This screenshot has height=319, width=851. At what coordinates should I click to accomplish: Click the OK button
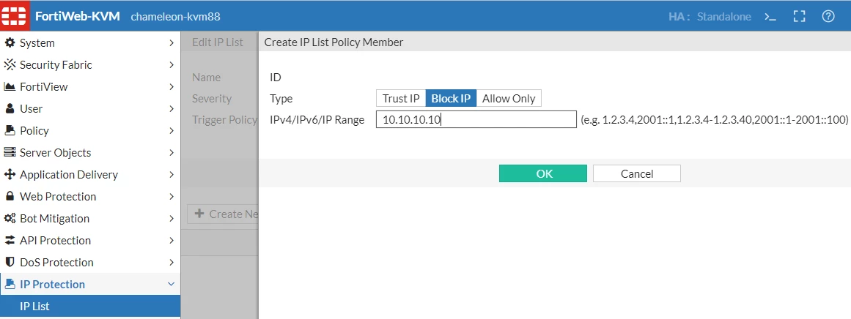coord(542,173)
